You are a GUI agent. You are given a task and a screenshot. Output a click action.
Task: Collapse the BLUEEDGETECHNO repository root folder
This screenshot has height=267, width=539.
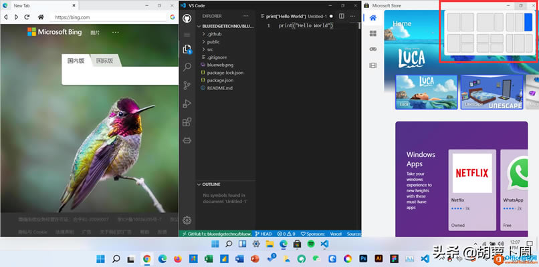click(225, 26)
